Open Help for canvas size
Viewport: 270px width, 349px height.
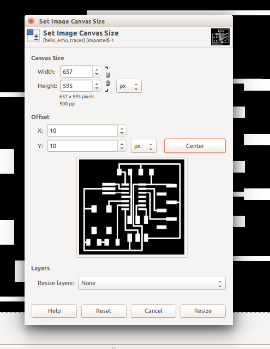(54, 311)
